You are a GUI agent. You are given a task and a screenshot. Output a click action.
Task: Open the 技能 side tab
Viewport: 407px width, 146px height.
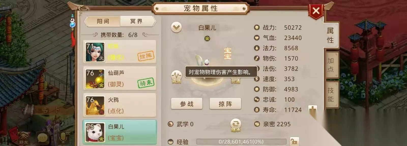pyautogui.click(x=331, y=95)
